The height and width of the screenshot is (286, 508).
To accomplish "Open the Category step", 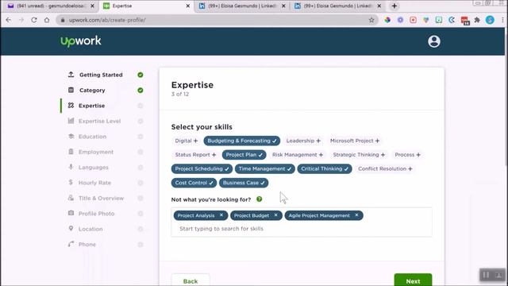I will [92, 90].
